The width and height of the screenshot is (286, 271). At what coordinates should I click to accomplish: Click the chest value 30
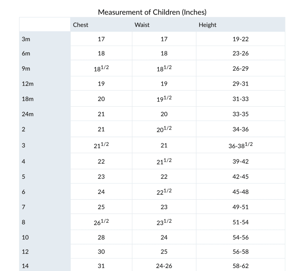pos(101,252)
